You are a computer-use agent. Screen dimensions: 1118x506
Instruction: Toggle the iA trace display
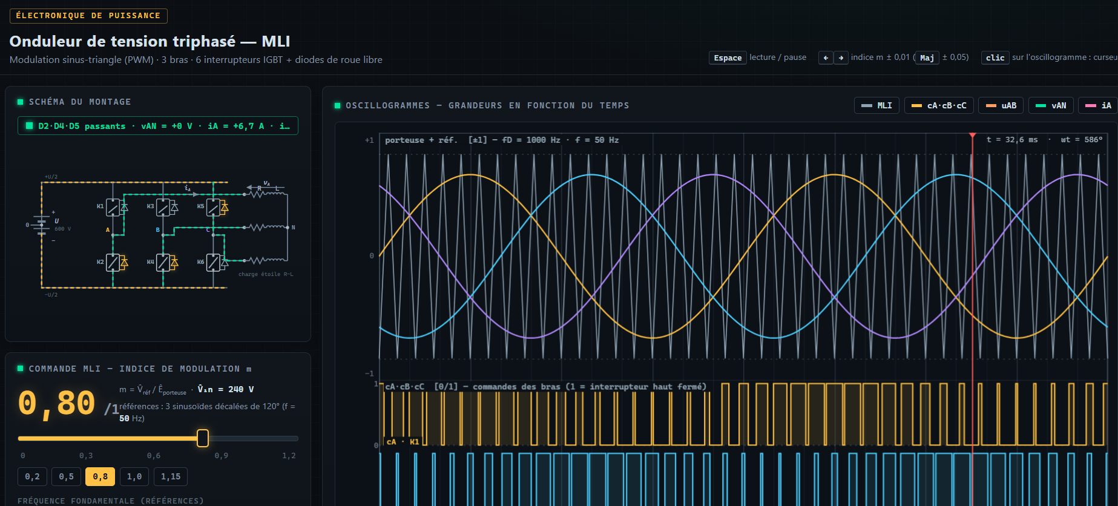tap(1098, 105)
